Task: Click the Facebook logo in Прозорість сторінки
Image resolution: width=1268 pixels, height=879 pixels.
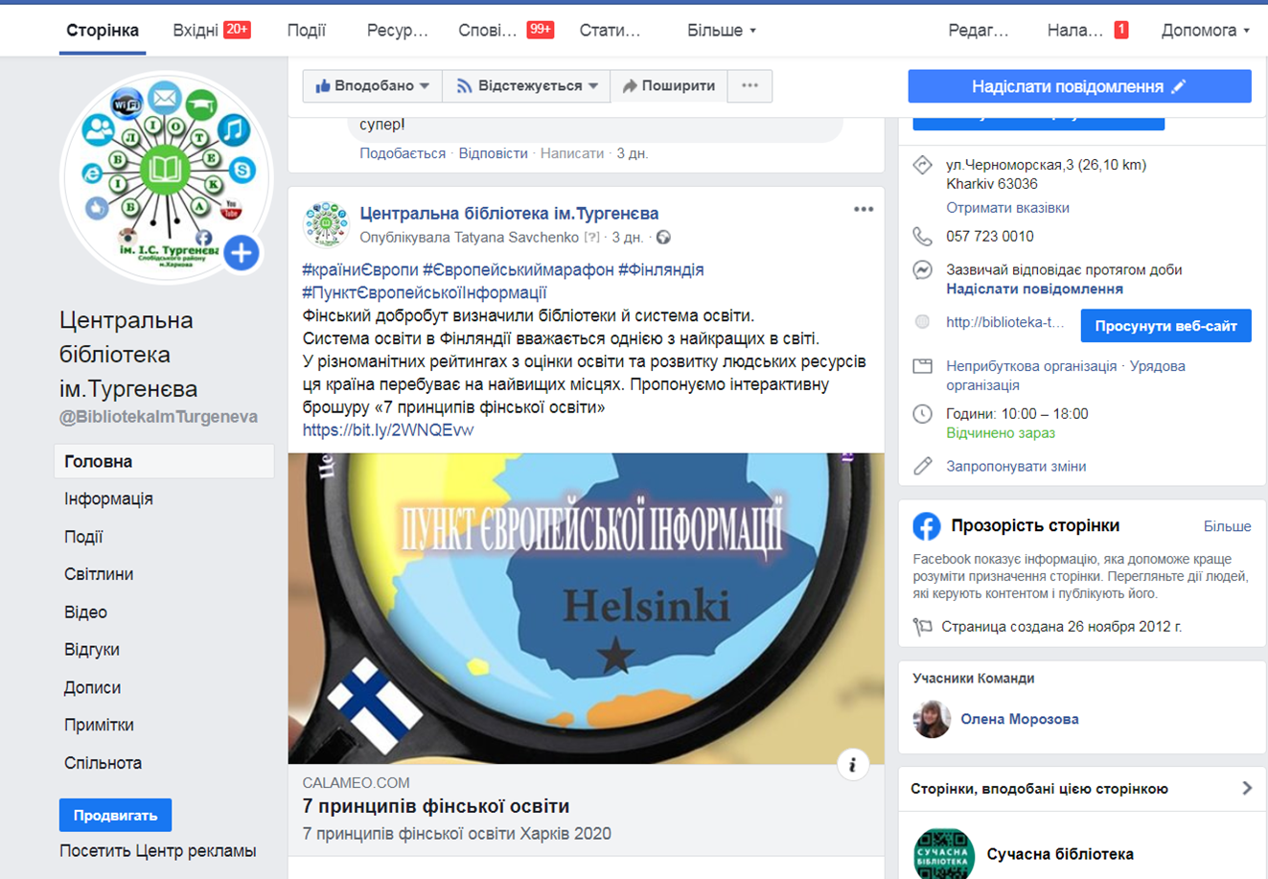Action: [926, 525]
